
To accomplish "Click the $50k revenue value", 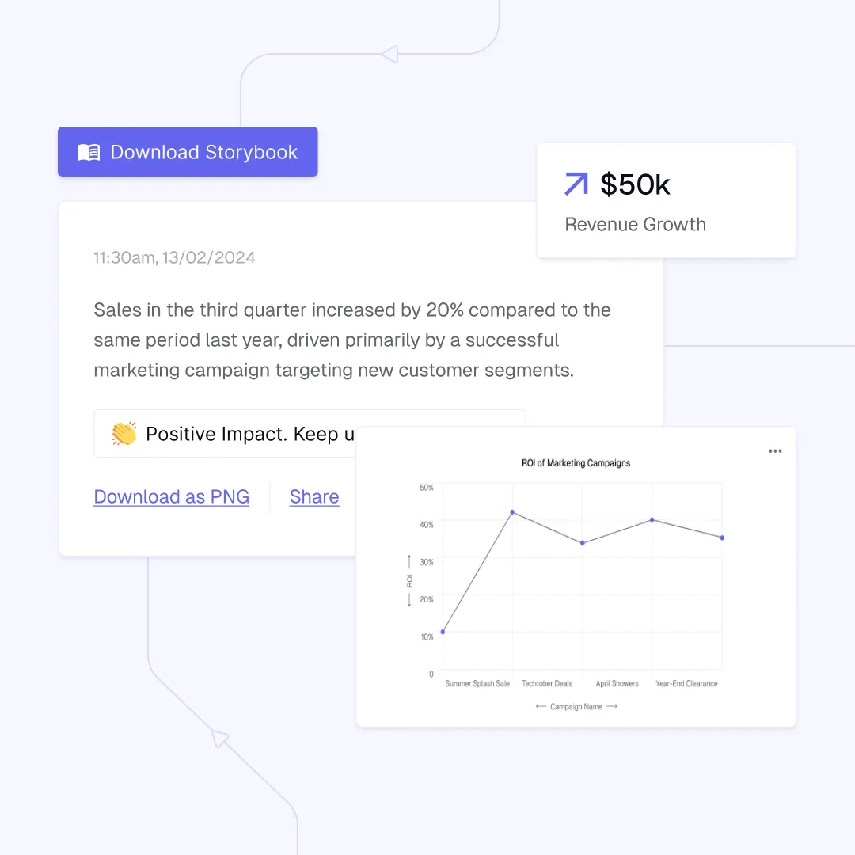I will coord(635,184).
